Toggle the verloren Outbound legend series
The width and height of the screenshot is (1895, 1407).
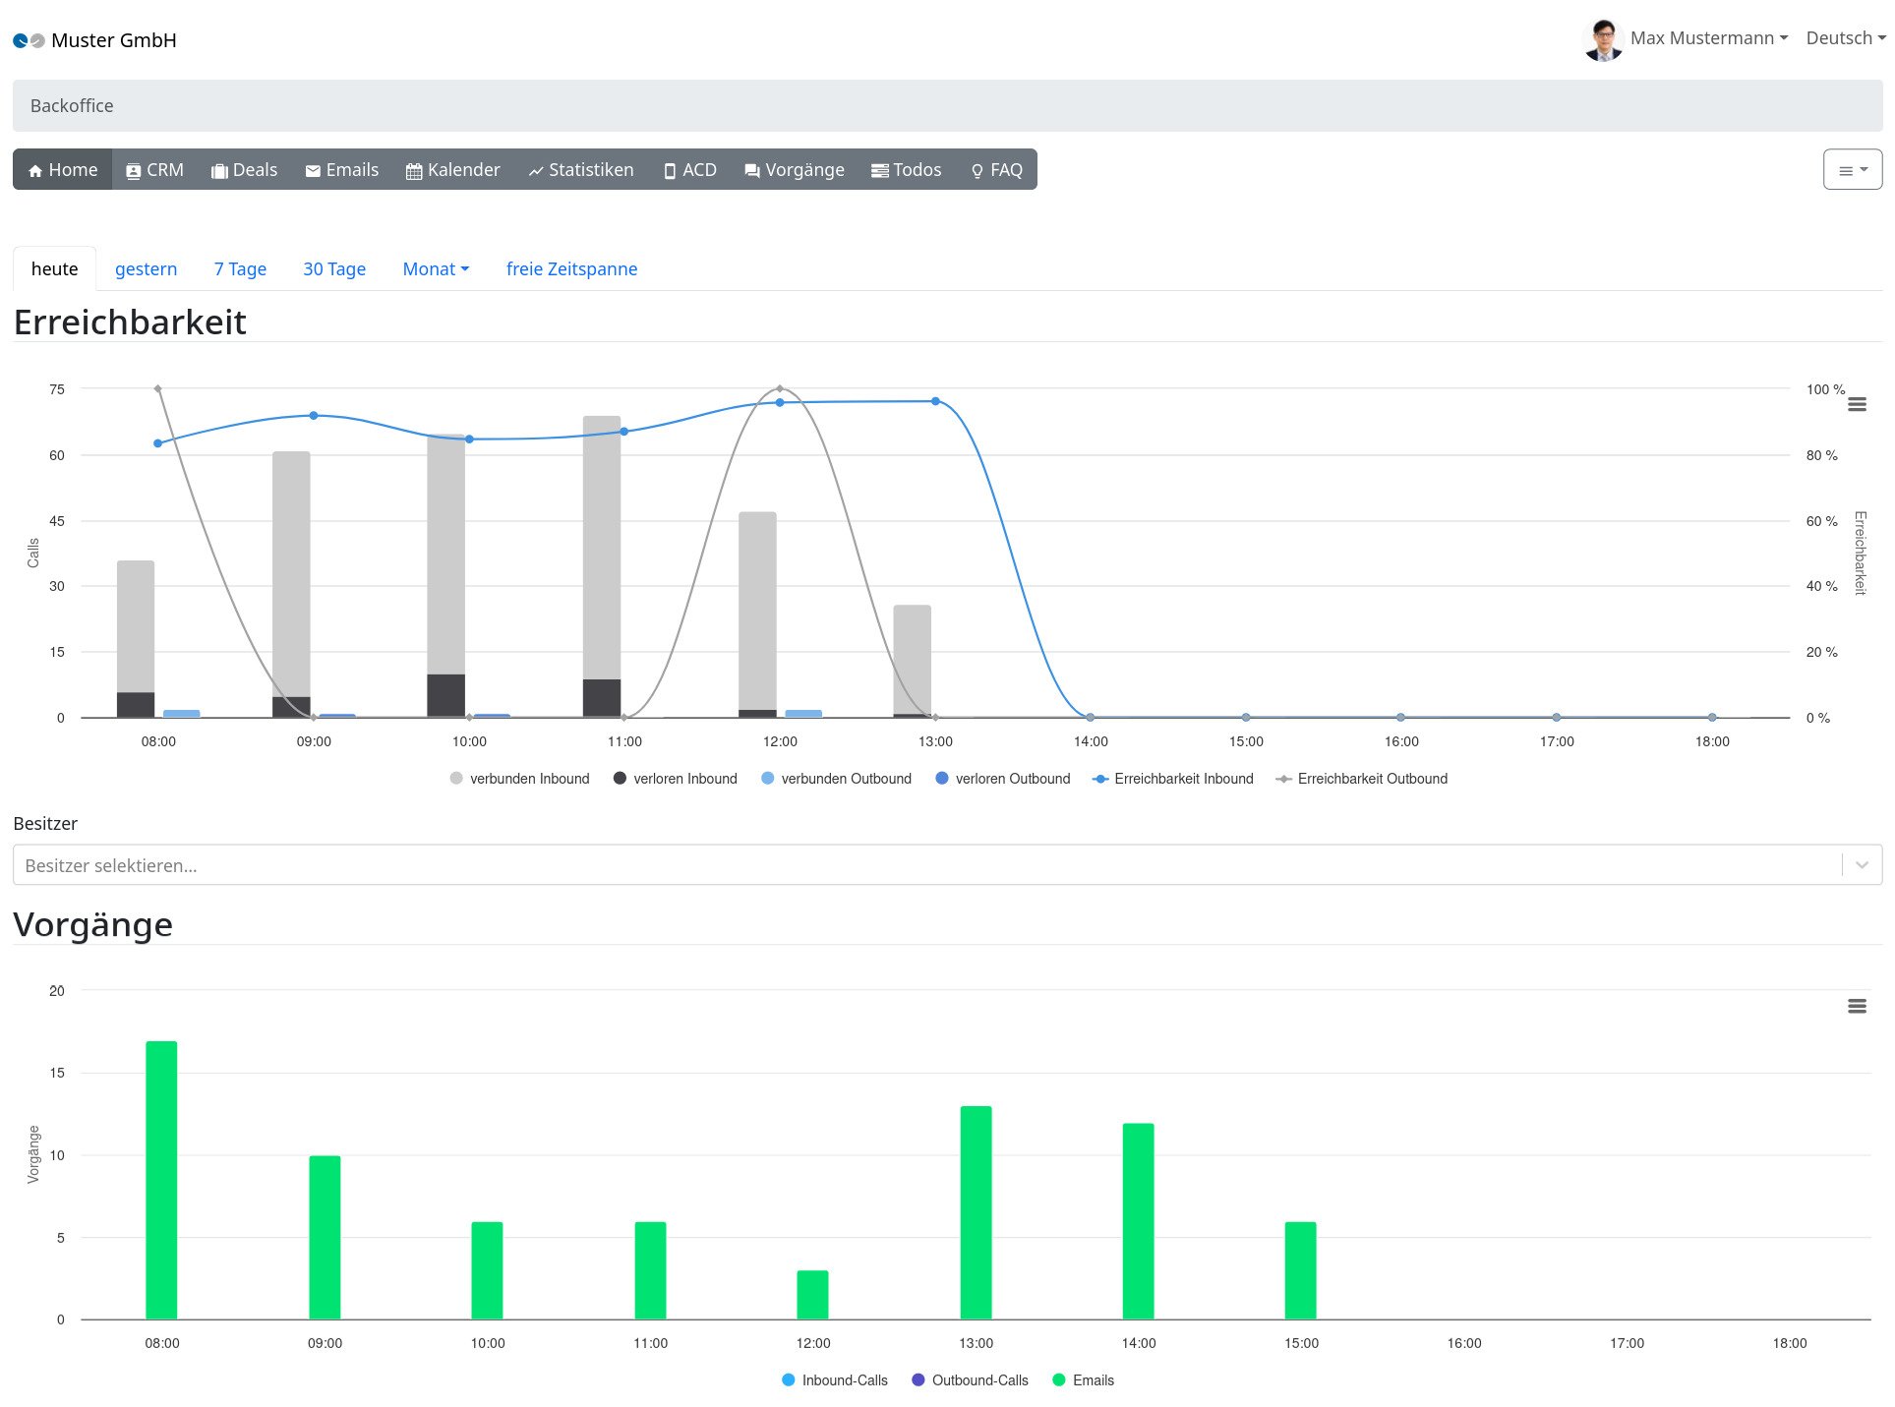click(x=1002, y=779)
